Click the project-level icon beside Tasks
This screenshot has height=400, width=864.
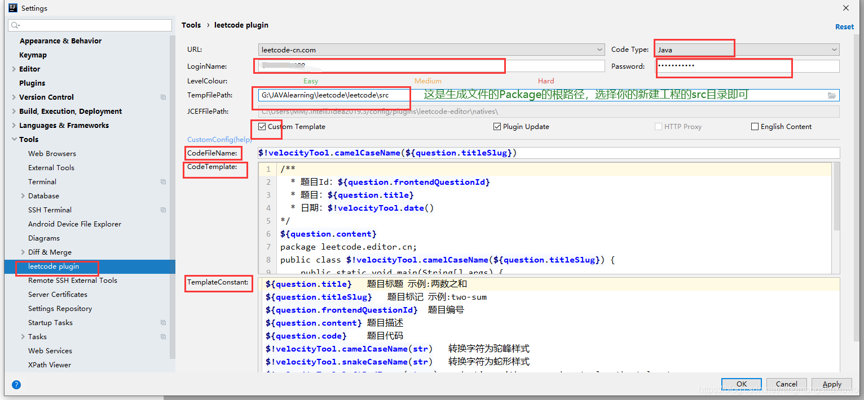click(163, 337)
